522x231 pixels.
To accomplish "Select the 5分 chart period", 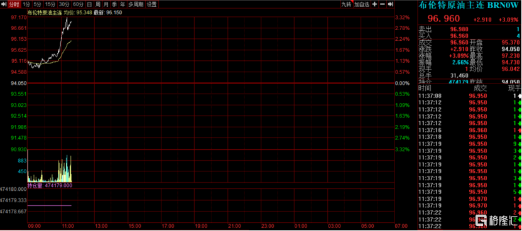I will 38,4.
